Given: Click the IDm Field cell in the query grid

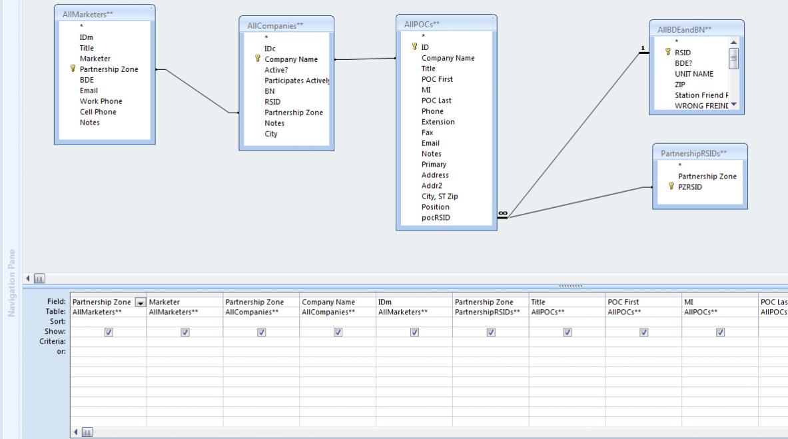Looking at the screenshot, I should click(414, 302).
